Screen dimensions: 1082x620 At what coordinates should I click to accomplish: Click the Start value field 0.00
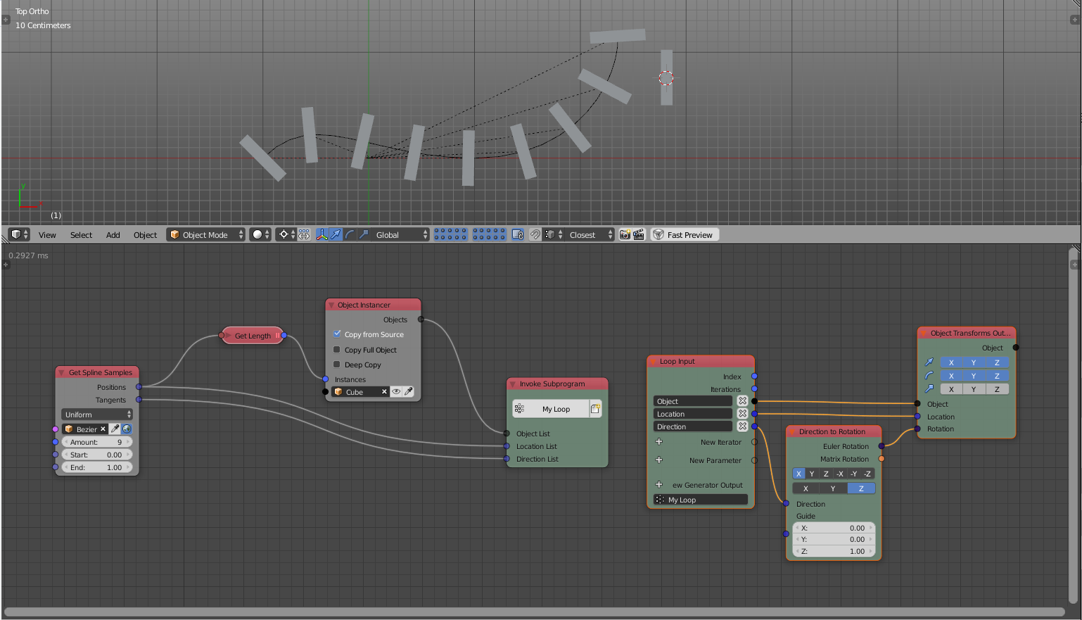[97, 455]
